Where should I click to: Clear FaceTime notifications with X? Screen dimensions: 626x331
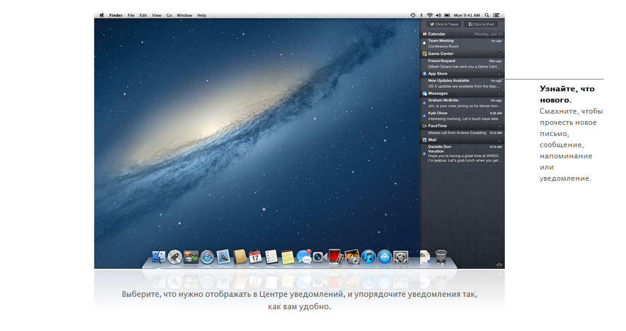[x=499, y=126]
